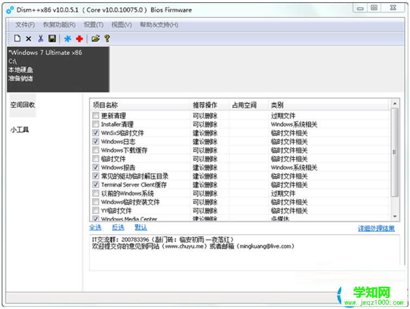Uncheck the Windows日志 checkbox

tap(95, 141)
